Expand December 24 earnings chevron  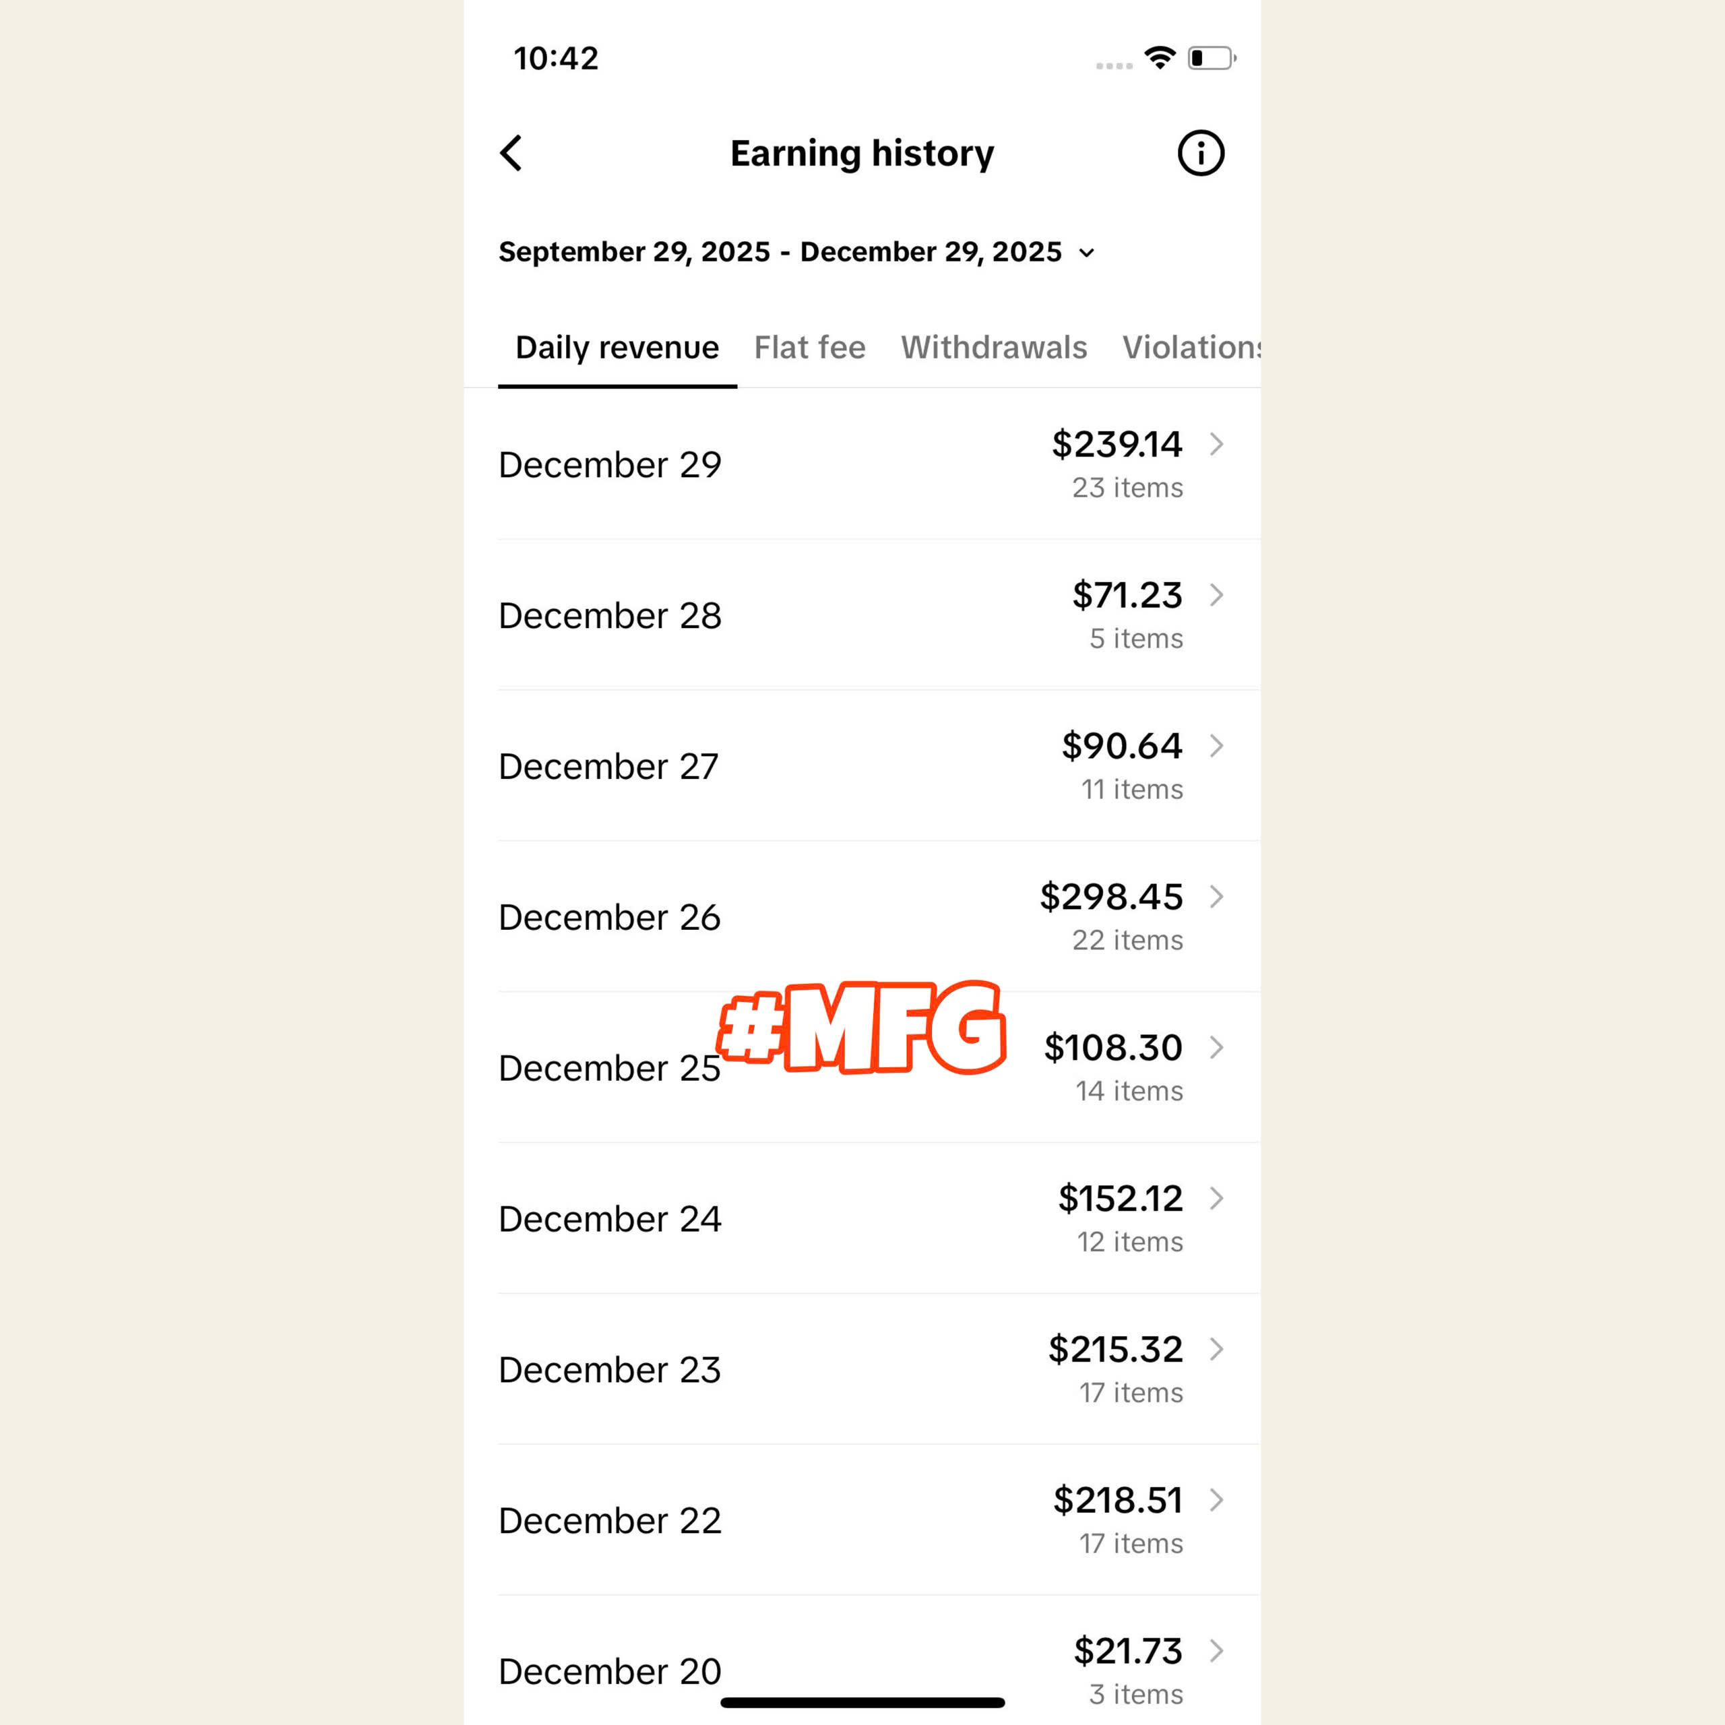tap(1216, 1198)
